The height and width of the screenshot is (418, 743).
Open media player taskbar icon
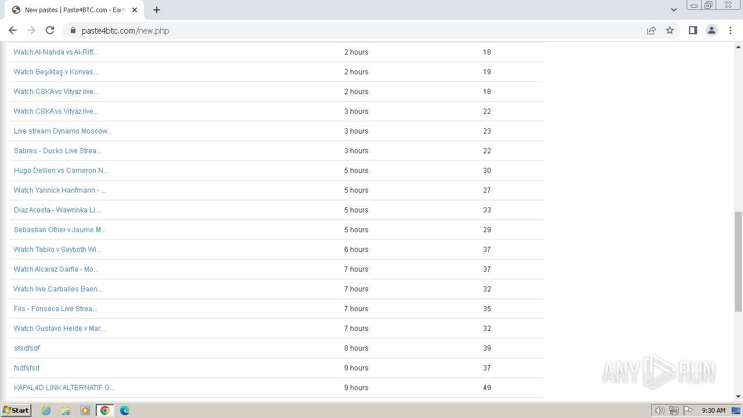(x=85, y=410)
